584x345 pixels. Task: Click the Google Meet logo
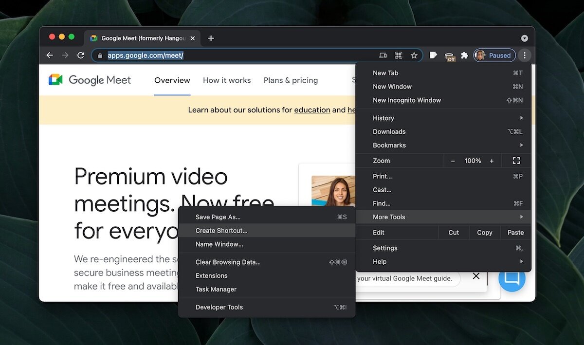click(x=89, y=80)
